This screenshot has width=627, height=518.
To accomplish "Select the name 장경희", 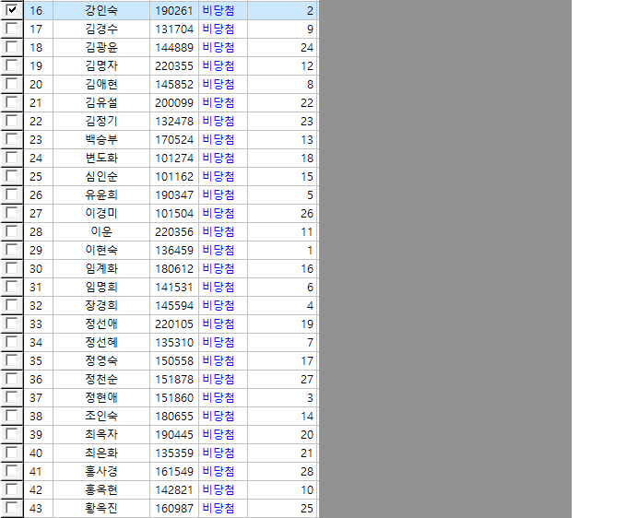I will [101, 305].
